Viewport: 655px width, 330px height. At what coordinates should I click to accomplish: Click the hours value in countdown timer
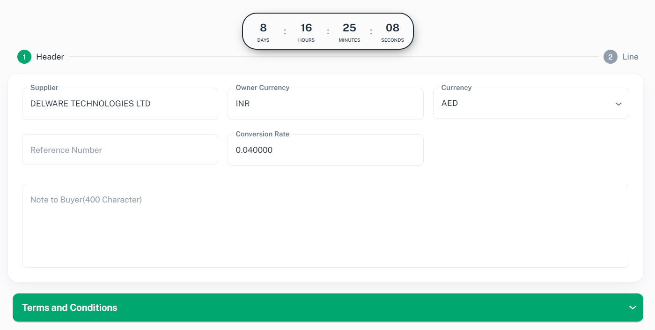tap(306, 28)
